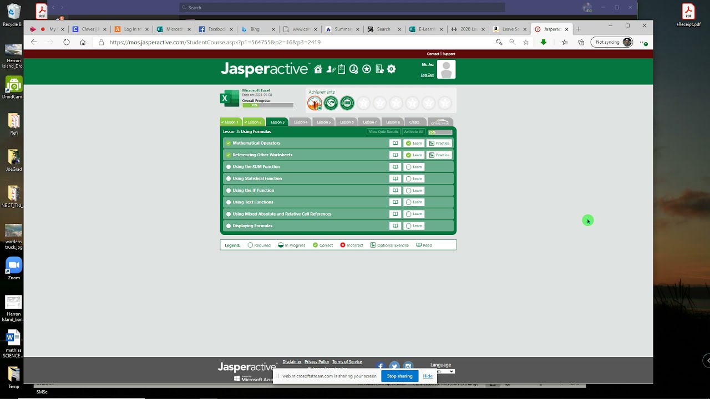The height and width of the screenshot is (399, 710).
Task: Switch to Lesson 5 tab
Action: (324, 122)
